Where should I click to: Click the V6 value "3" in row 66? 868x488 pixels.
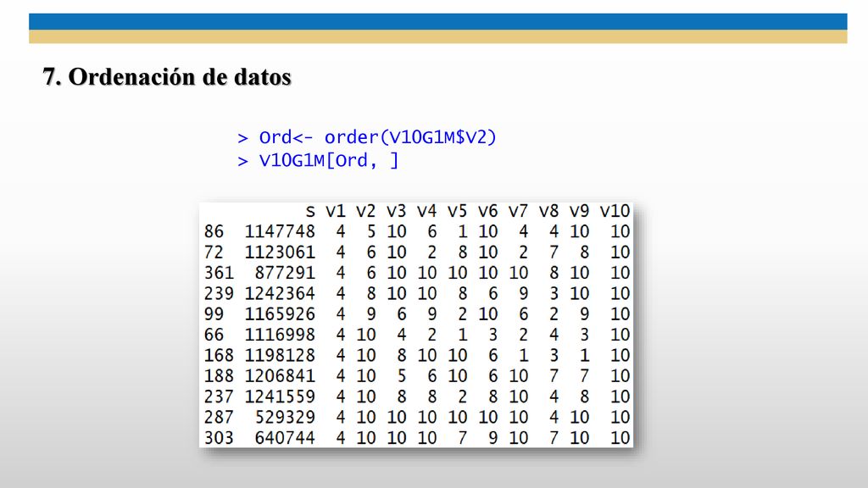(x=492, y=335)
